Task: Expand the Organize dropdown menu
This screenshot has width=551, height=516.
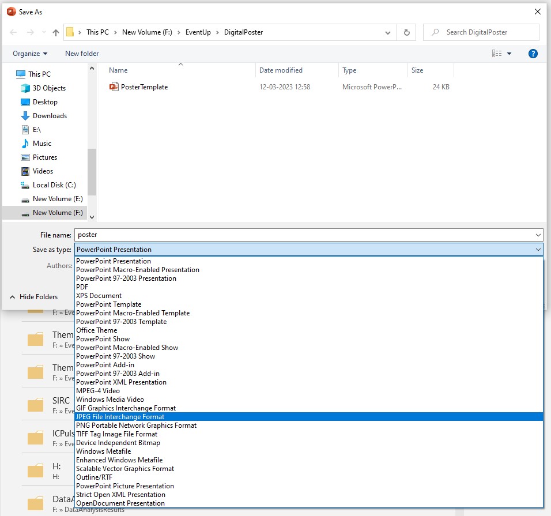Action: [x=30, y=54]
